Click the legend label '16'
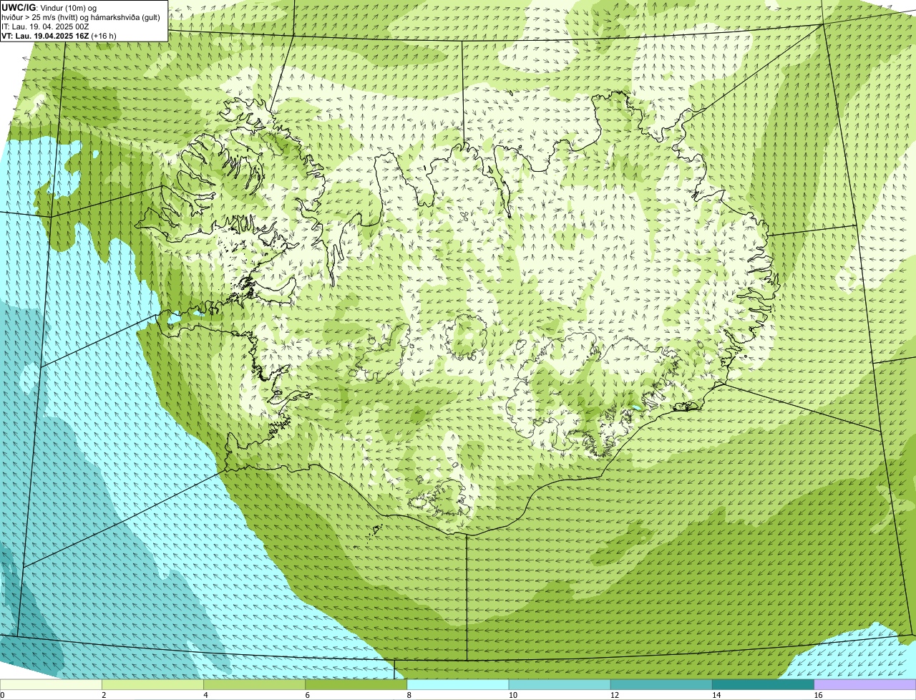The width and height of the screenshot is (916, 700). pyautogui.click(x=818, y=695)
